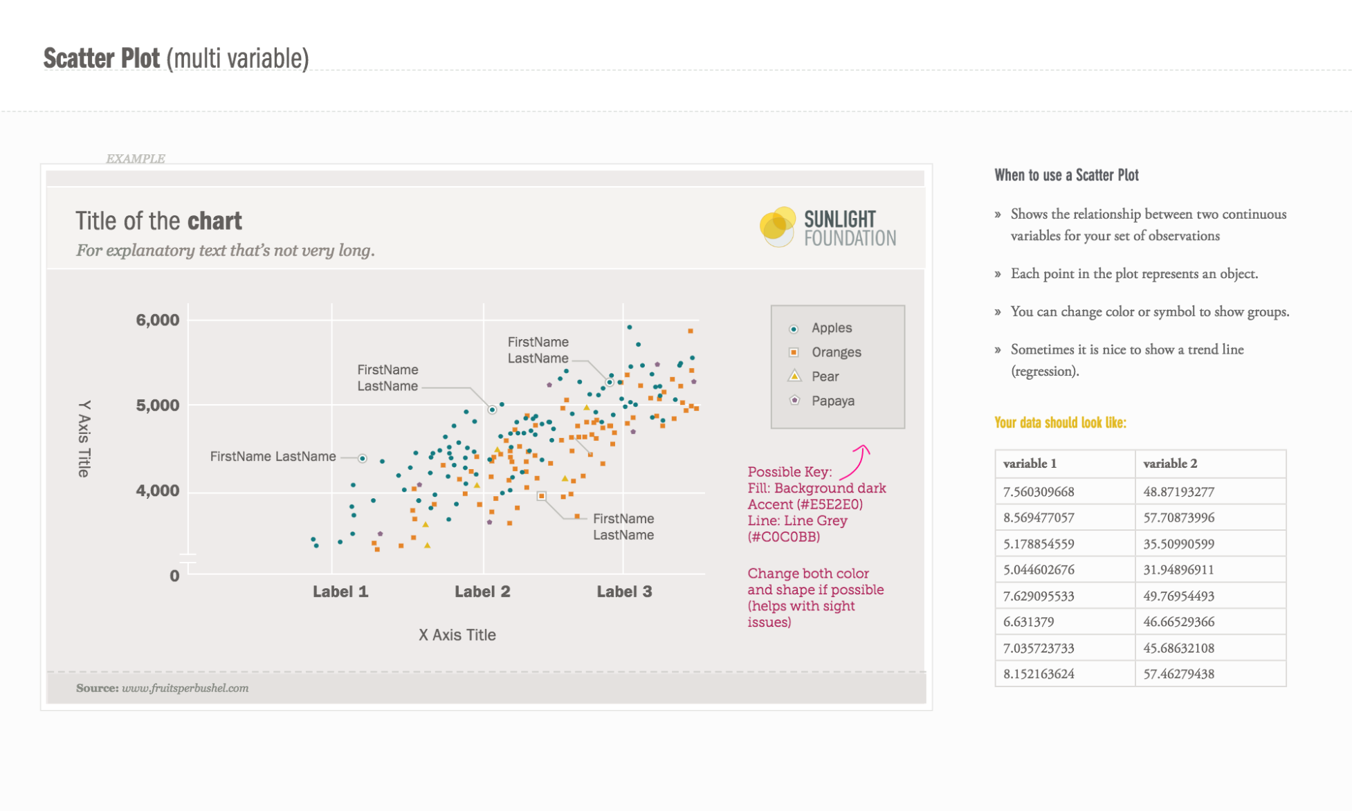The image size is (1352, 811).
Task: Click the 'Label 2' x-axis label
Action: coord(482,592)
